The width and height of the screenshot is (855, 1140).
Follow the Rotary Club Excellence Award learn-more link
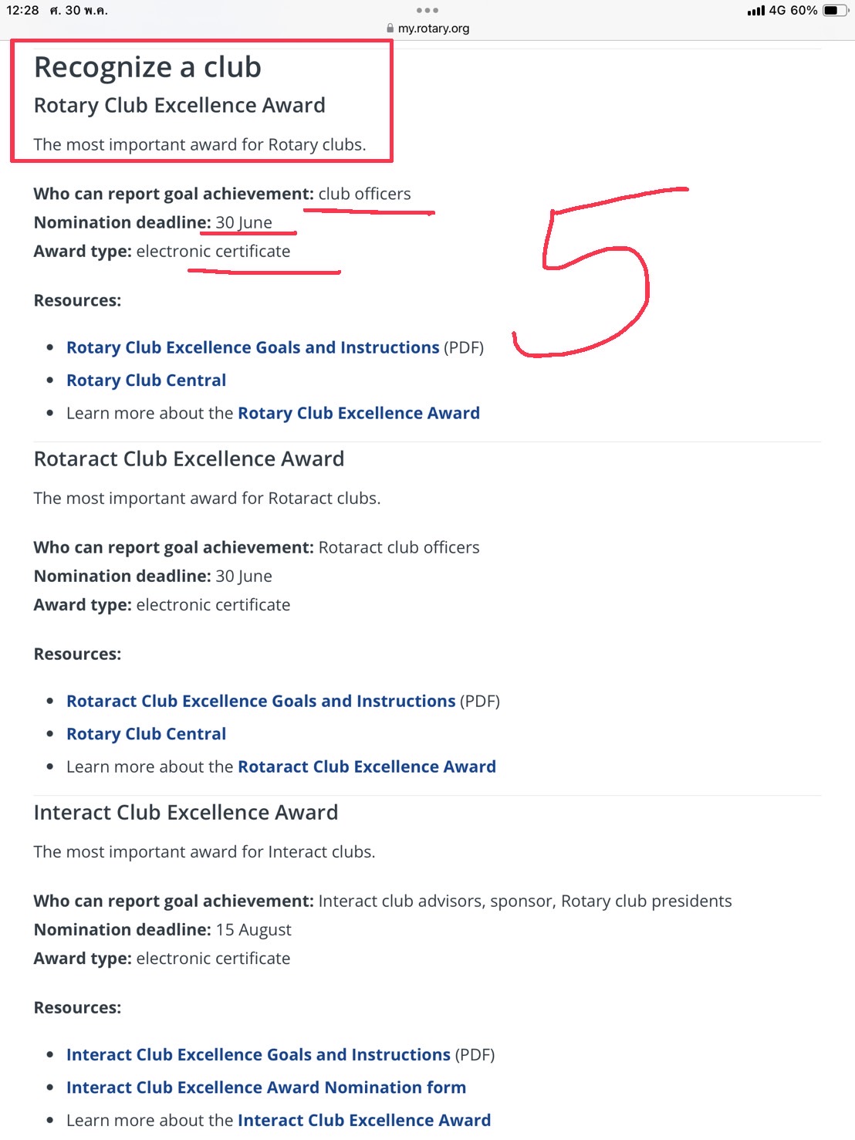click(x=358, y=413)
